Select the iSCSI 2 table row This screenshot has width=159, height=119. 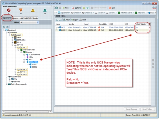click(102, 30)
